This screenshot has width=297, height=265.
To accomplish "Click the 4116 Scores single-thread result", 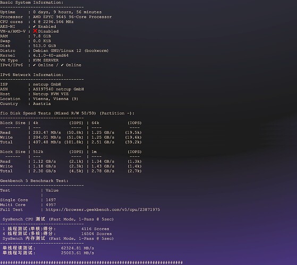I will point(95,229).
